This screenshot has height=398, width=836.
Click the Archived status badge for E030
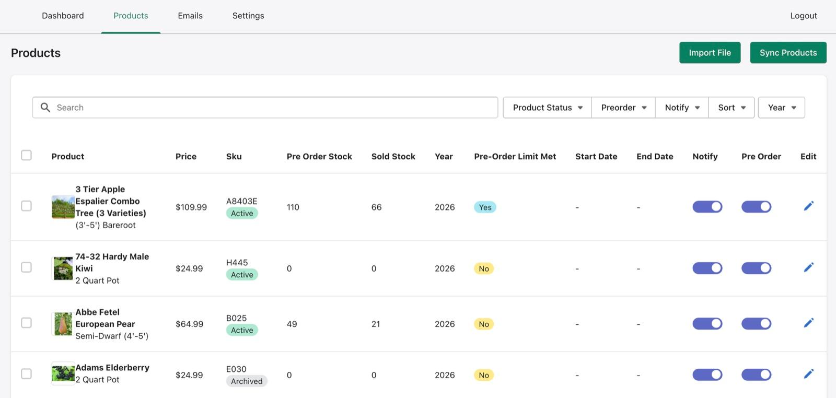[247, 381]
